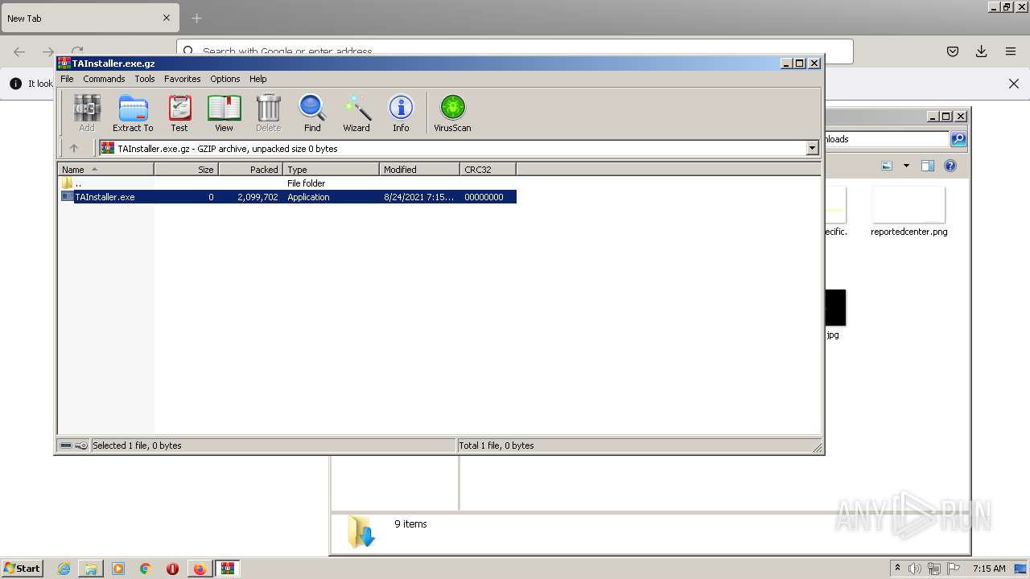
Task: Click the Delete trash can icon
Action: pyautogui.click(x=268, y=113)
